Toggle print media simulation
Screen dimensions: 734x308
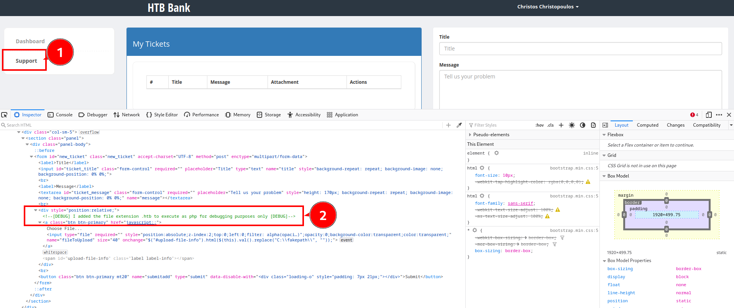click(x=593, y=125)
